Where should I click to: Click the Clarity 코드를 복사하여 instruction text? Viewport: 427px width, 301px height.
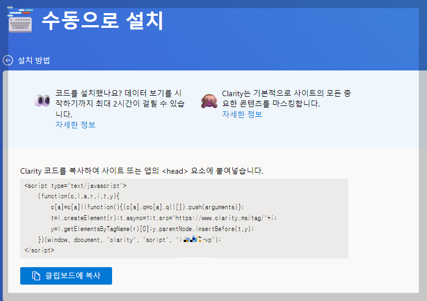point(142,171)
